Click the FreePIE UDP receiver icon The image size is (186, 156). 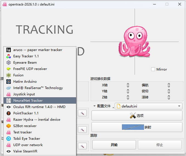(x=9, y=69)
